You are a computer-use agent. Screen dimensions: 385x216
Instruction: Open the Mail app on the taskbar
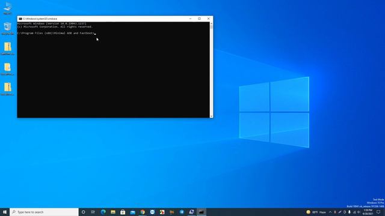point(132,212)
